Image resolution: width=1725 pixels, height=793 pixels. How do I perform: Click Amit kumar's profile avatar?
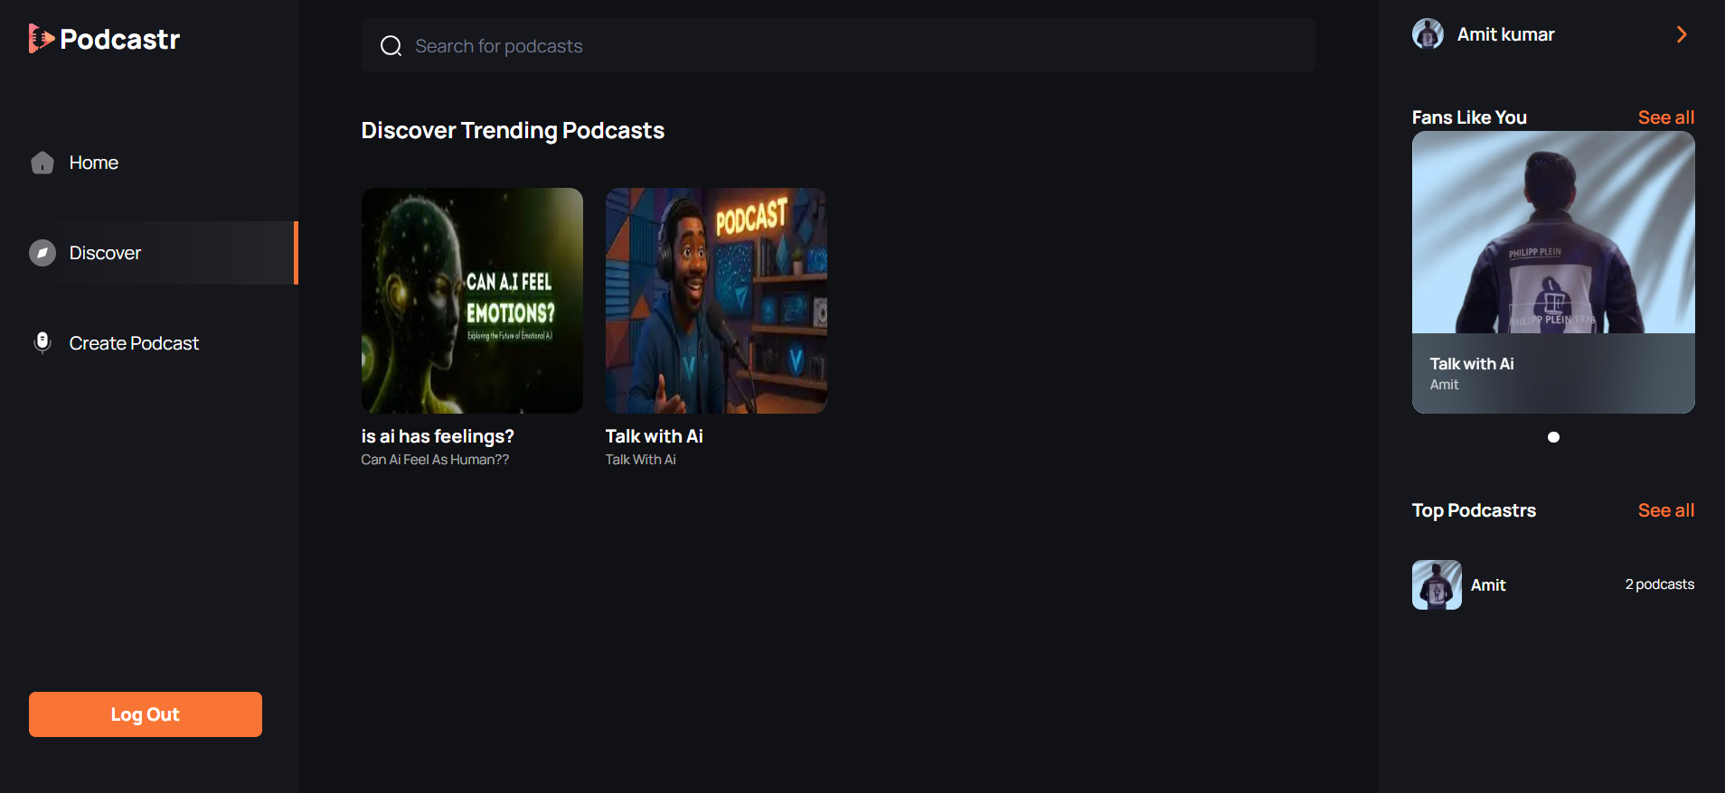click(x=1428, y=34)
